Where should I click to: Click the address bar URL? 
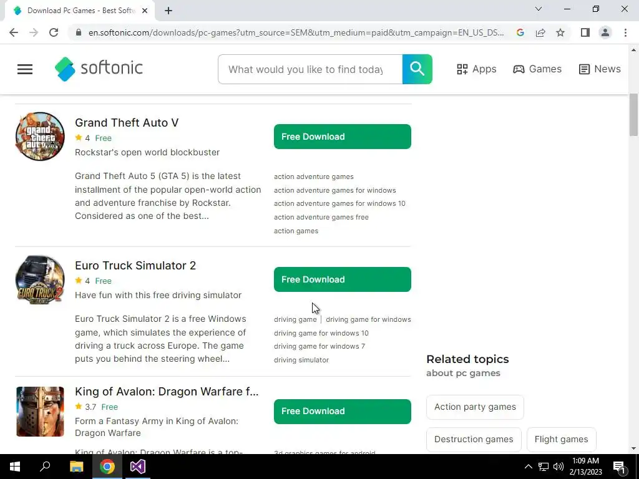(296, 32)
